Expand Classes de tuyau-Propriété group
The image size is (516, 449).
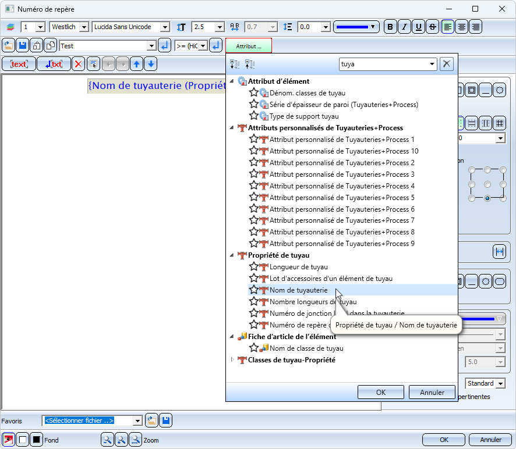tap(232, 359)
